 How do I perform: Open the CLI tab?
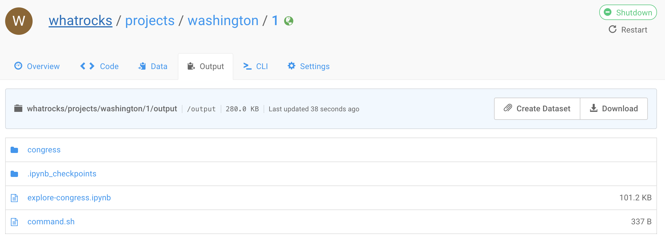pyautogui.click(x=256, y=66)
